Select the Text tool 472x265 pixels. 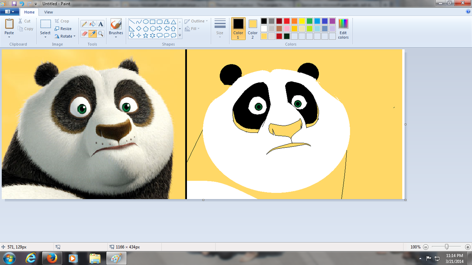pyautogui.click(x=101, y=24)
